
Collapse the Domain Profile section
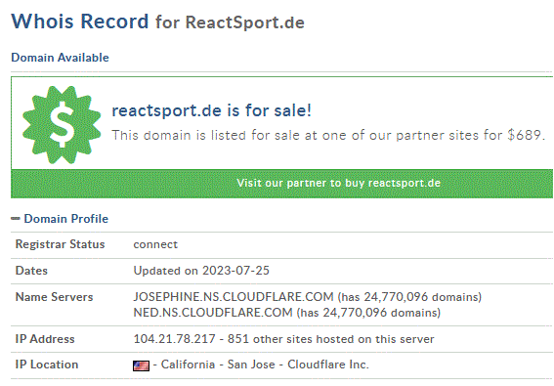[16, 219]
